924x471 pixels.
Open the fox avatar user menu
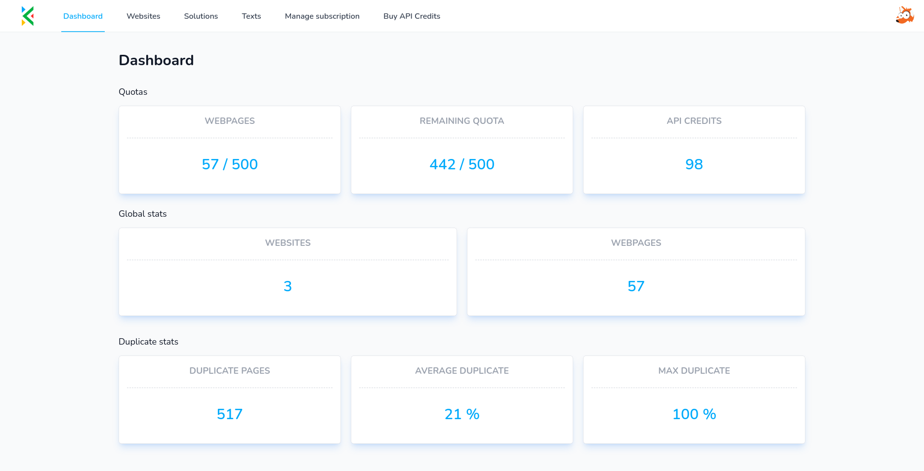coord(905,15)
